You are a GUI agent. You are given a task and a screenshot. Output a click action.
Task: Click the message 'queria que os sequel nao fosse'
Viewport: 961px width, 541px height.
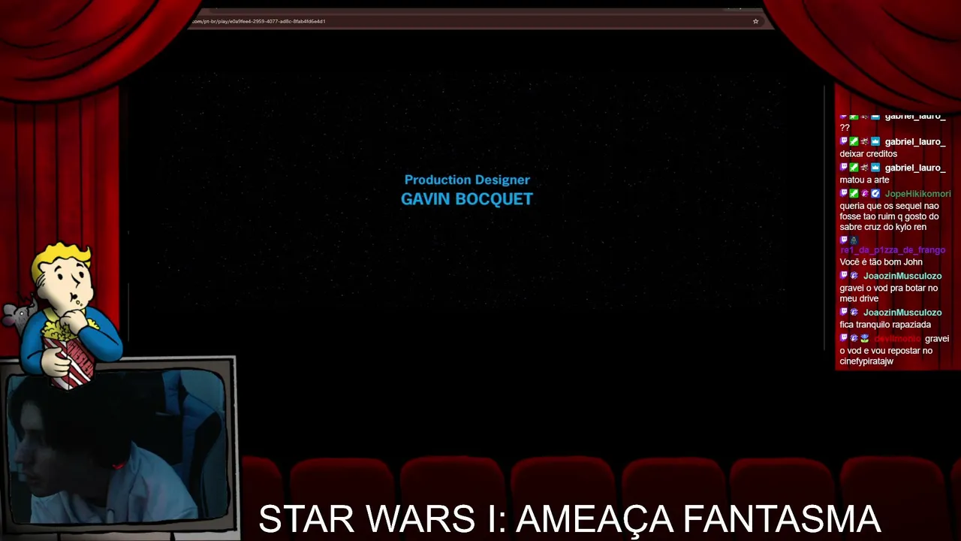point(890,216)
